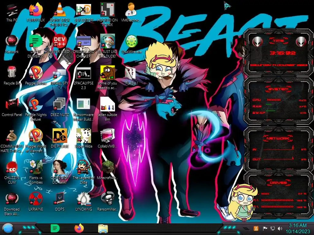Click the right alien head on gadget

point(301,42)
